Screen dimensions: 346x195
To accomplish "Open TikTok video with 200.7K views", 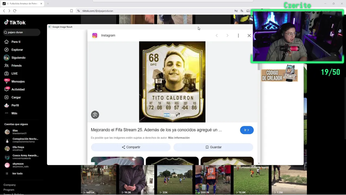I will point(213,180).
